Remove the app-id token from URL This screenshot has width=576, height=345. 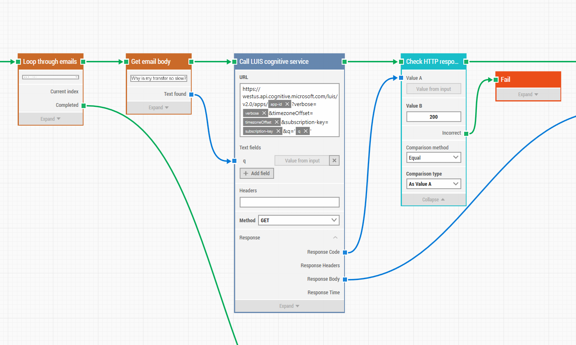(x=287, y=104)
